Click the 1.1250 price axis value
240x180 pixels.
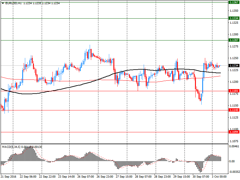point(234,58)
